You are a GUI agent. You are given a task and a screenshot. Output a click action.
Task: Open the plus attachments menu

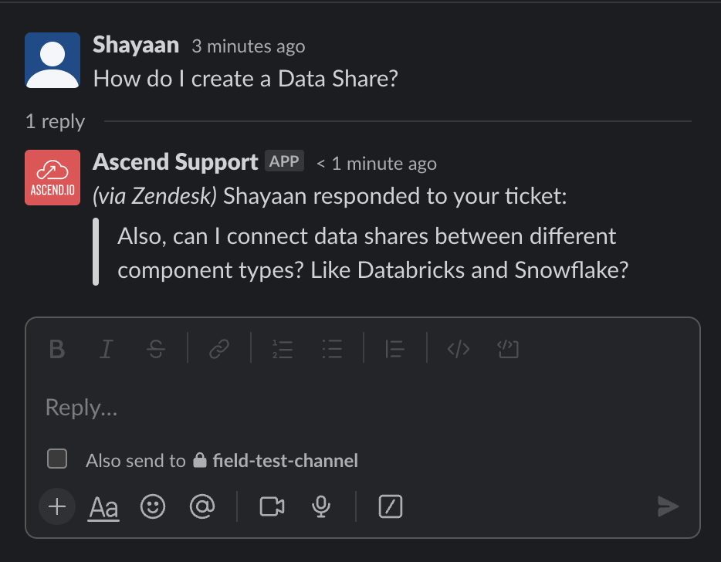57,507
